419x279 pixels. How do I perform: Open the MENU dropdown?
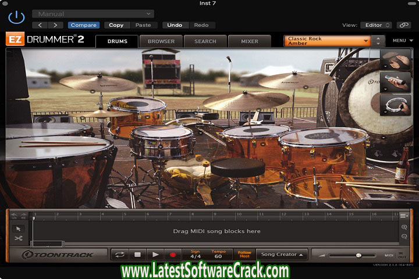coord(403,41)
